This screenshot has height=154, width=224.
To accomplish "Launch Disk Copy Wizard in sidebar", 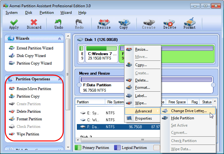I will click(27, 56).
